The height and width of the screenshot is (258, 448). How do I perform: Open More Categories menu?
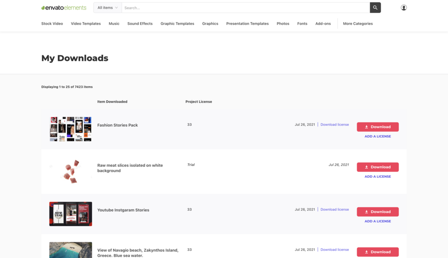click(x=358, y=24)
